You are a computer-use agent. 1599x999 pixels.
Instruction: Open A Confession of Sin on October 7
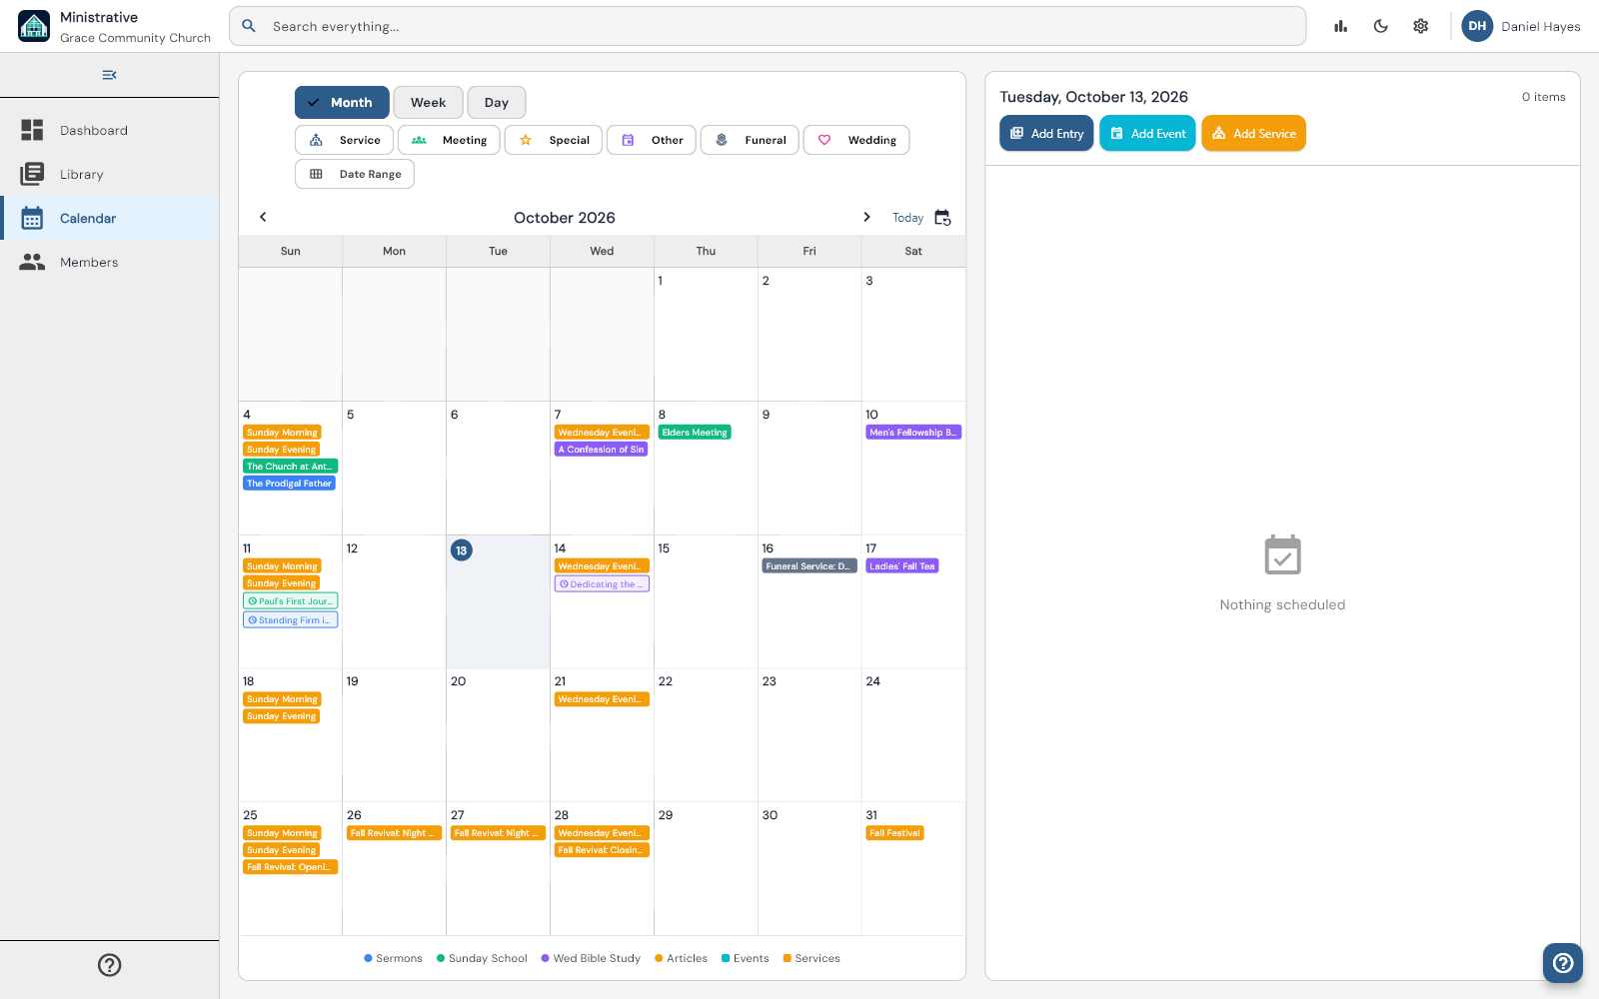pyautogui.click(x=601, y=450)
